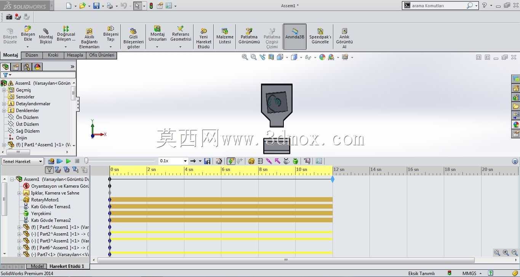The width and height of the screenshot is (520, 277).
Task: Expand the feature manager panel chevron
Action: click(72, 67)
